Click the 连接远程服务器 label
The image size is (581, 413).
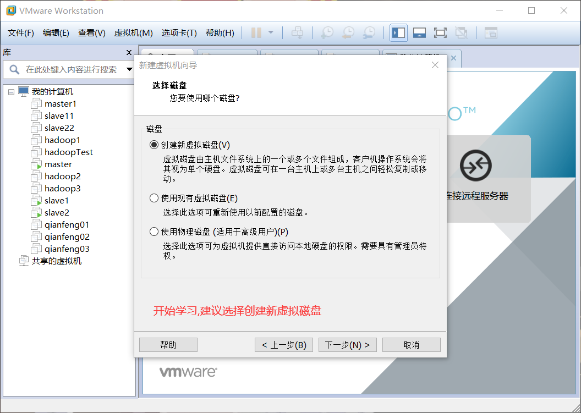coord(478,196)
